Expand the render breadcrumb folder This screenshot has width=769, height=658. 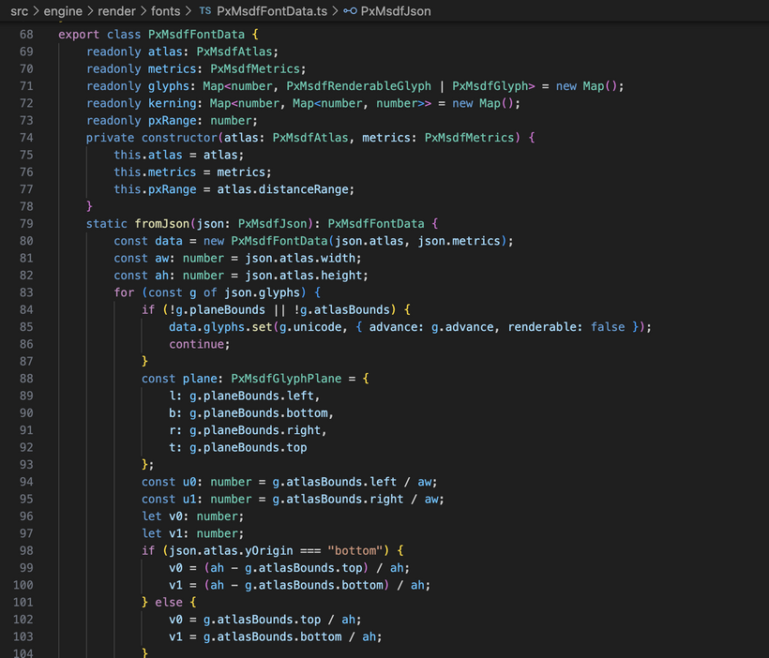click(117, 11)
